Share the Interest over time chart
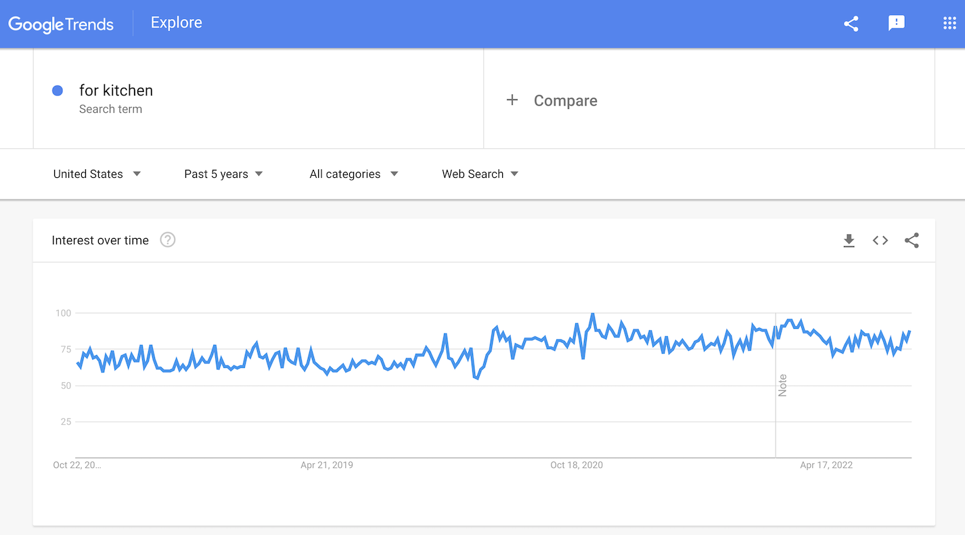Screen dimensions: 965x535 pyautogui.click(x=912, y=240)
